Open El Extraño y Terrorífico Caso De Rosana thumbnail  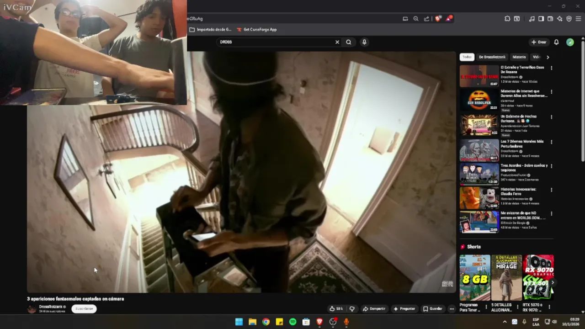click(x=479, y=76)
